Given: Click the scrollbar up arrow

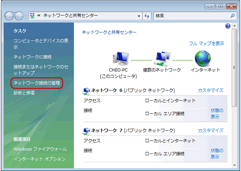Looking at the screenshot, I should [234, 26].
